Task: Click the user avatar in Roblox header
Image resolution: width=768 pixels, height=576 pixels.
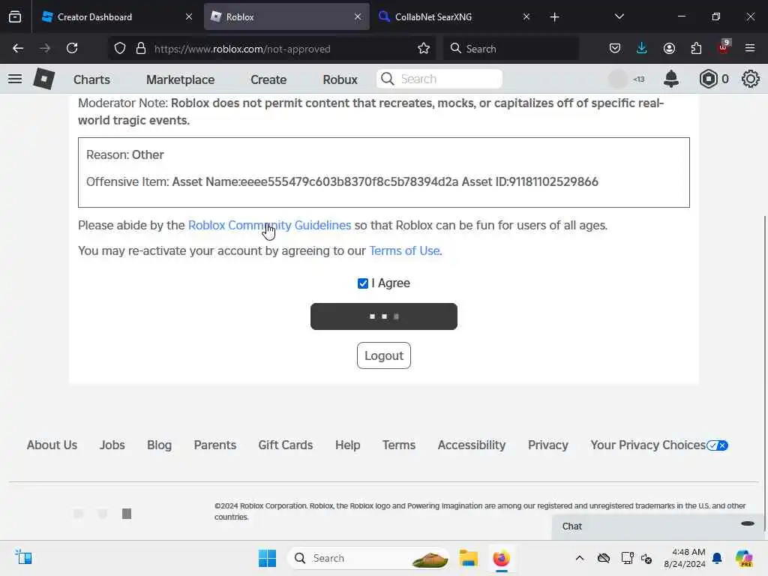Action: click(x=618, y=79)
